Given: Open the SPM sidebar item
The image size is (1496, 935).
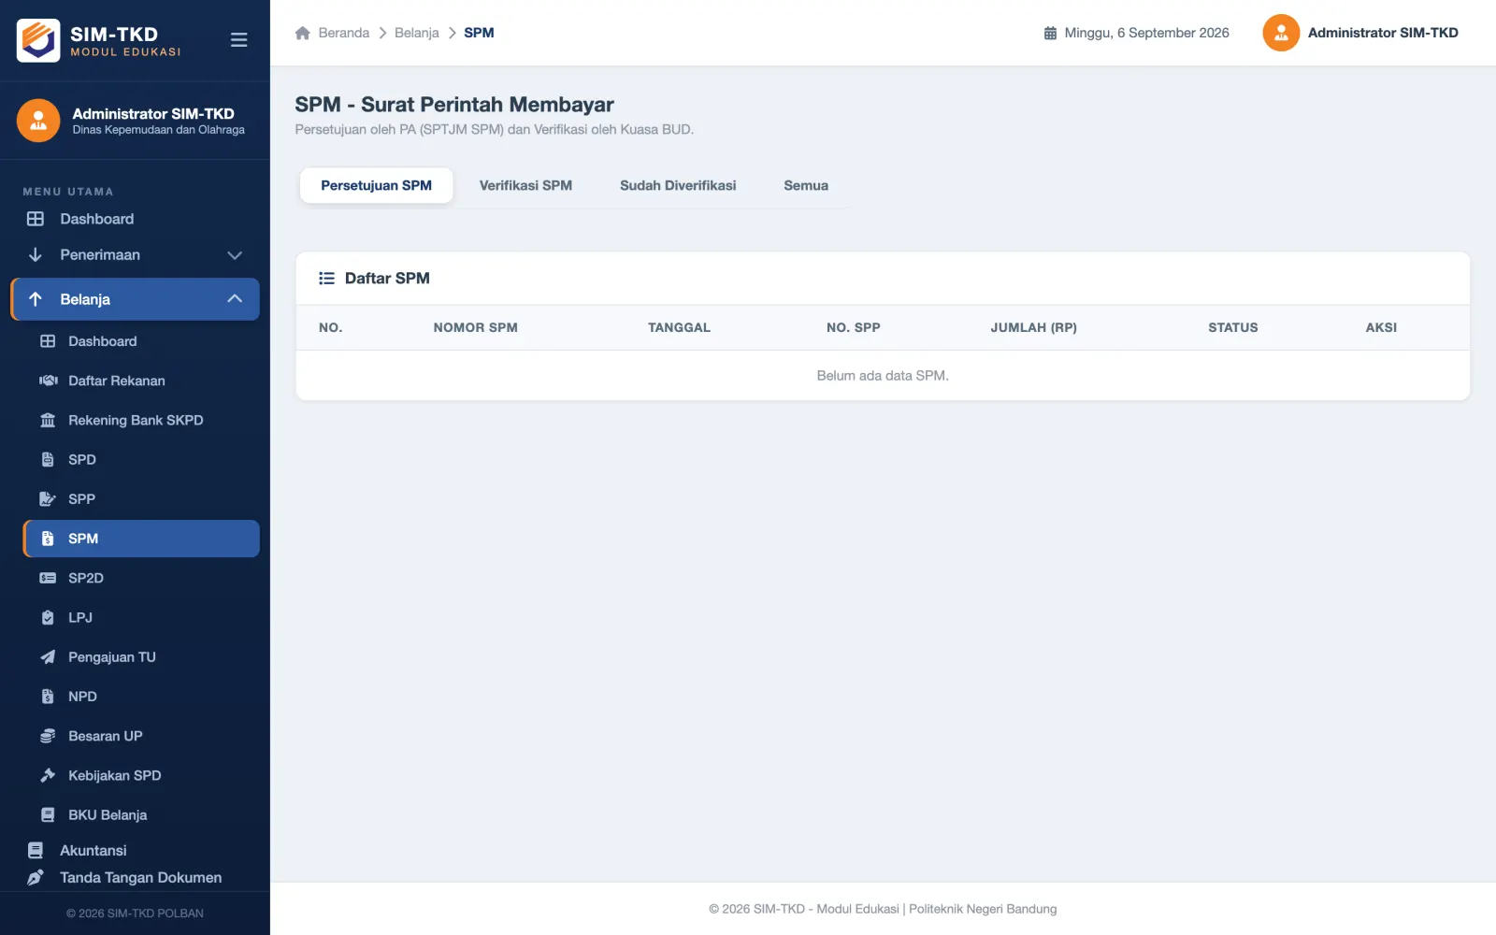Looking at the screenshot, I should click(141, 539).
